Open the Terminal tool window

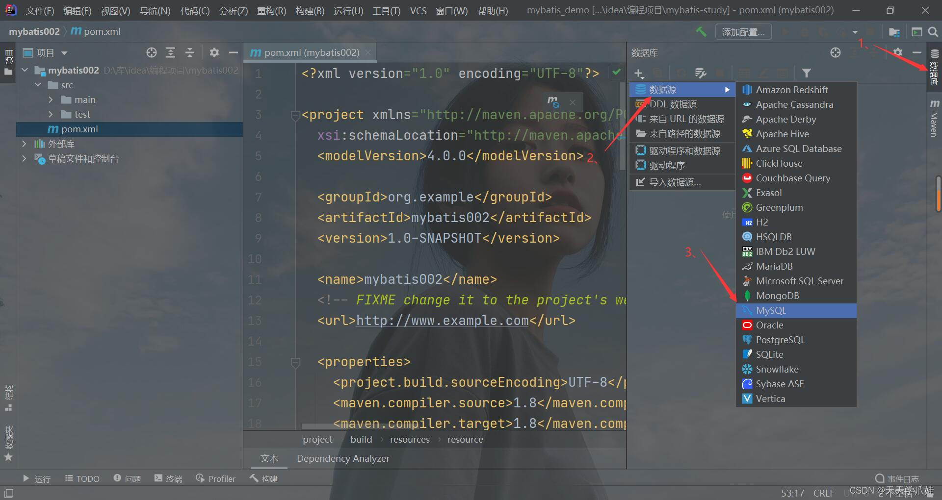[168, 478]
